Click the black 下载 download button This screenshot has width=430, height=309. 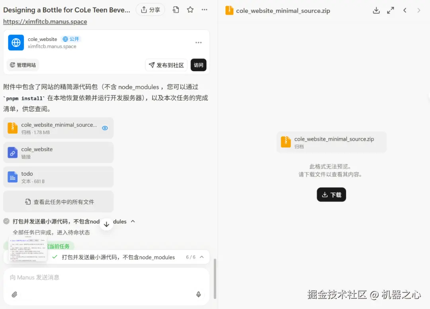(331, 195)
